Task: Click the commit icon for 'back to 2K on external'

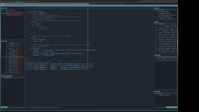Action: pos(157,36)
